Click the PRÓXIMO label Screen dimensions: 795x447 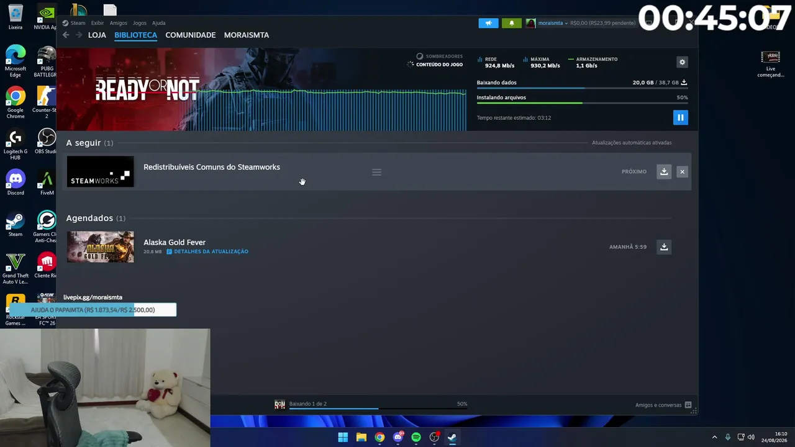click(x=634, y=171)
